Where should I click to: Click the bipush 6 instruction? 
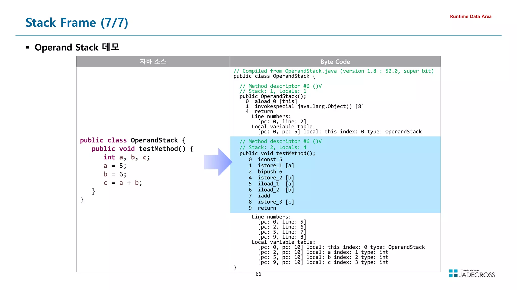pyautogui.click(x=270, y=171)
